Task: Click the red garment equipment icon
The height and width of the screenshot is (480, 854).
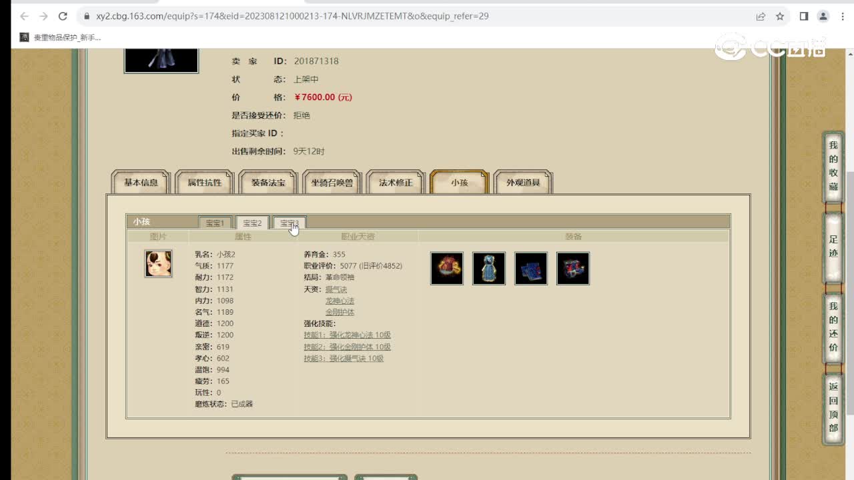Action: point(447,268)
